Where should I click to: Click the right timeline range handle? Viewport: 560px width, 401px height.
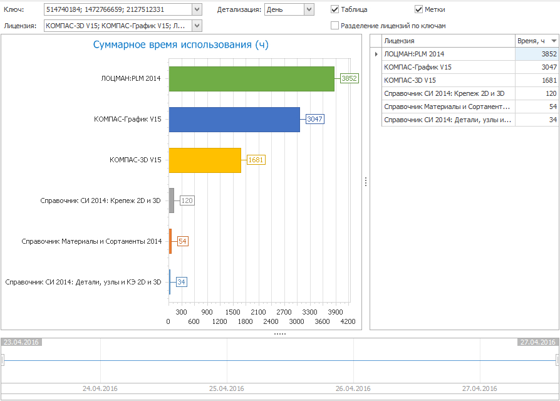(x=557, y=360)
